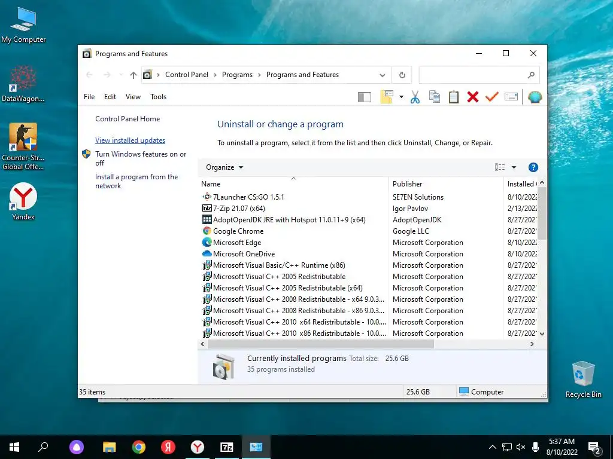Image resolution: width=613 pixels, height=459 pixels.
Task: Click Programs in the breadcrumb
Action: (237, 75)
